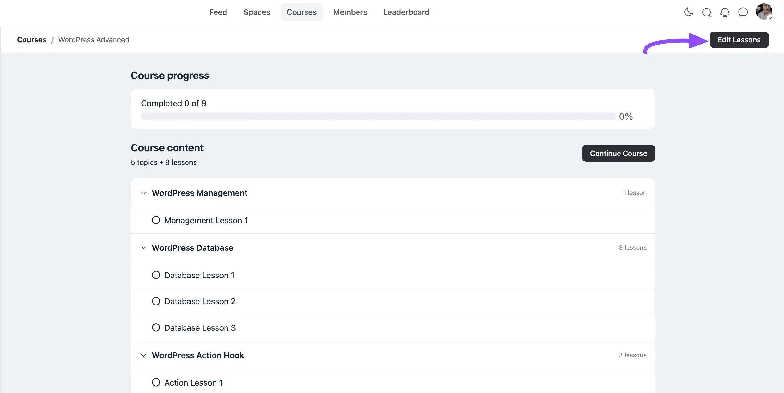Mark Action Lesson 1 complete circle
Screen dimensions: 784x393
pos(156,382)
